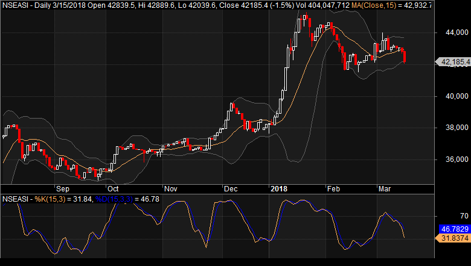Screen dimensions: 471x266
Task: Click the 44,000 price axis label
Action: click(x=457, y=32)
